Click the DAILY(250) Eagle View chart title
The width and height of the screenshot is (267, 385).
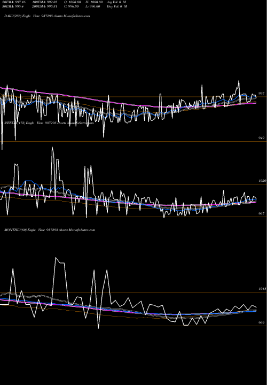pyautogui.click(x=47, y=16)
